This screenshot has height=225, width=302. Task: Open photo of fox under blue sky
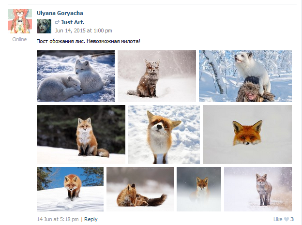[x=70, y=189]
